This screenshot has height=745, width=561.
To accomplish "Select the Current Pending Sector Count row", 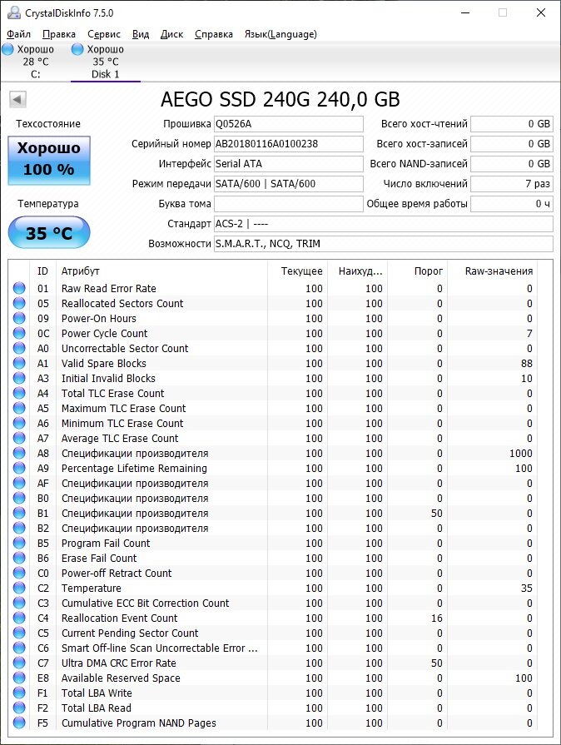I will (273, 633).
